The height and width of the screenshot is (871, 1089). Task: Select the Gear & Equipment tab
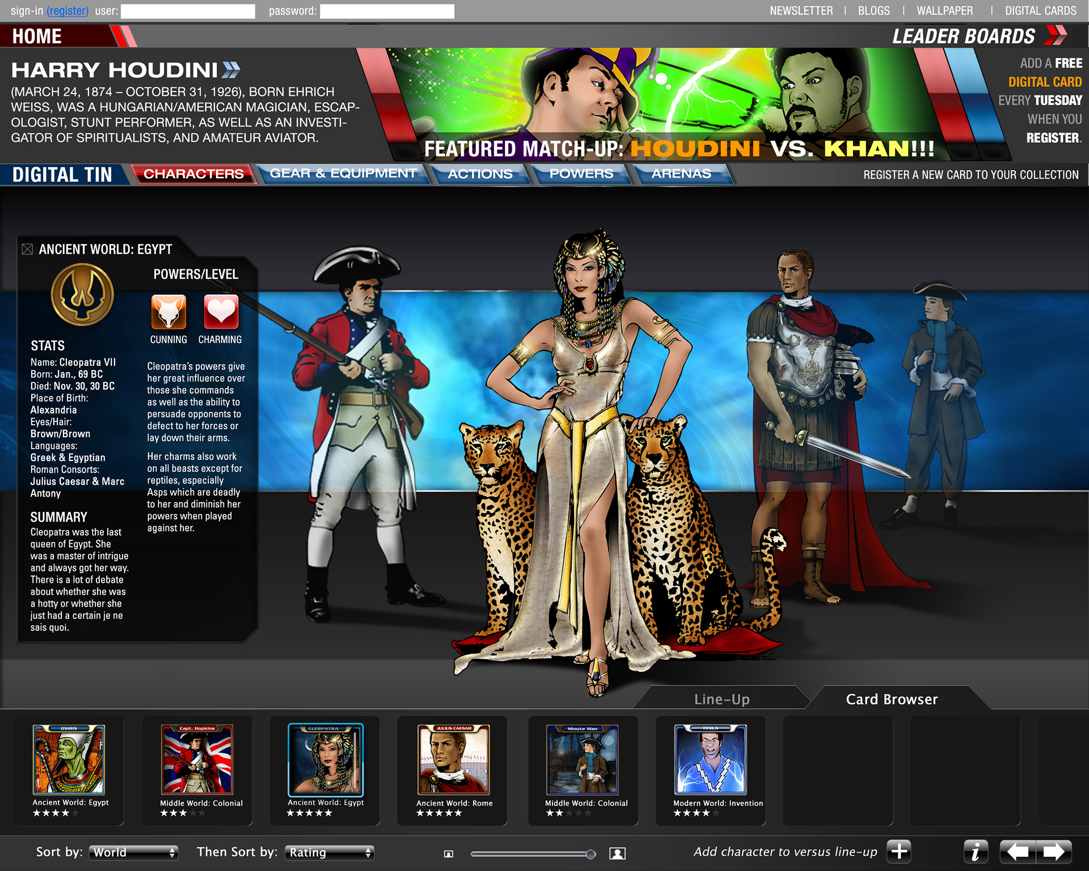(x=343, y=174)
